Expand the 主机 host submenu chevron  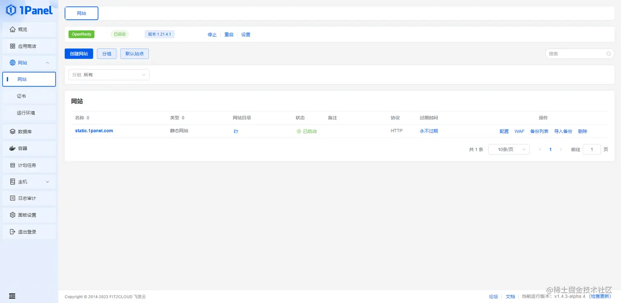48,181
